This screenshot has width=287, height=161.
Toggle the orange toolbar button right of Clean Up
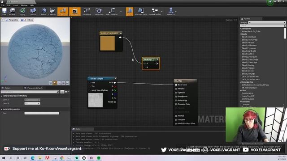pos(63,12)
